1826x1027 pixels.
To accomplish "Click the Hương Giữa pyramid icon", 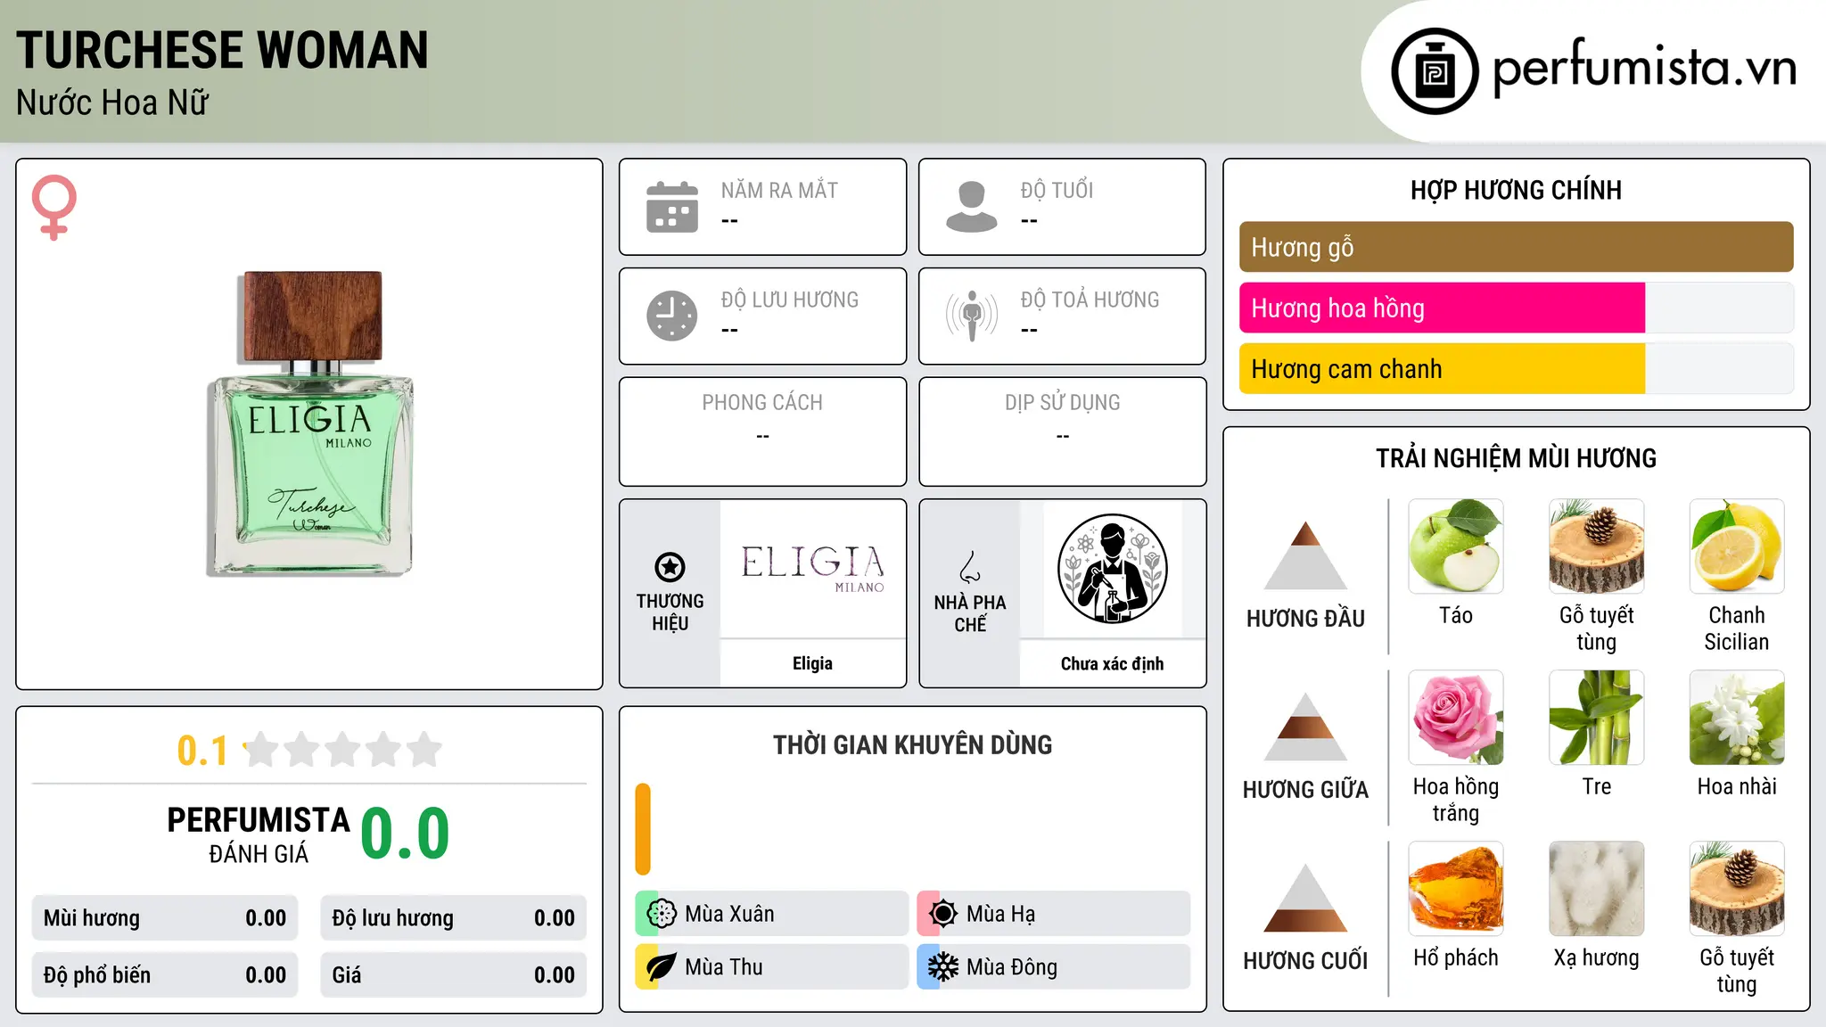I will click(1305, 727).
